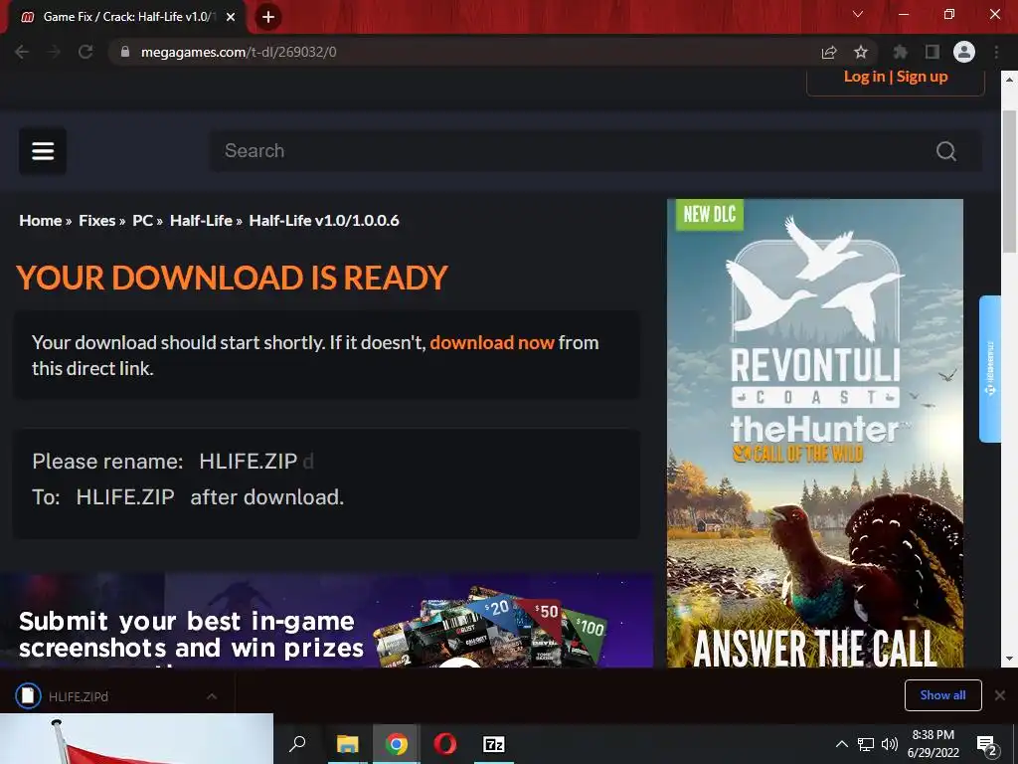Close the downloads bar

[1000, 695]
